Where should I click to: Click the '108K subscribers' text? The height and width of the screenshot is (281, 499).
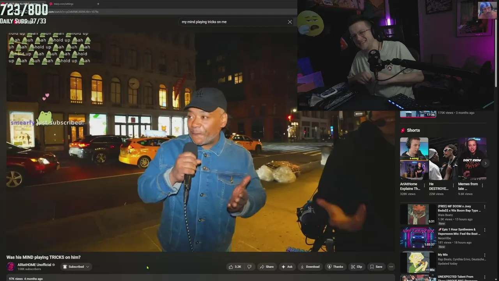[x=29, y=269]
